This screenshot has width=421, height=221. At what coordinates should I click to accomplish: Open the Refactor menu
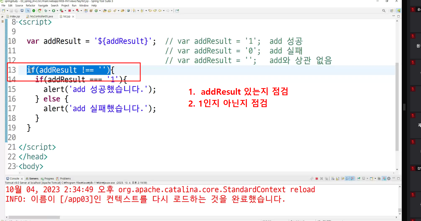coord(31,6)
